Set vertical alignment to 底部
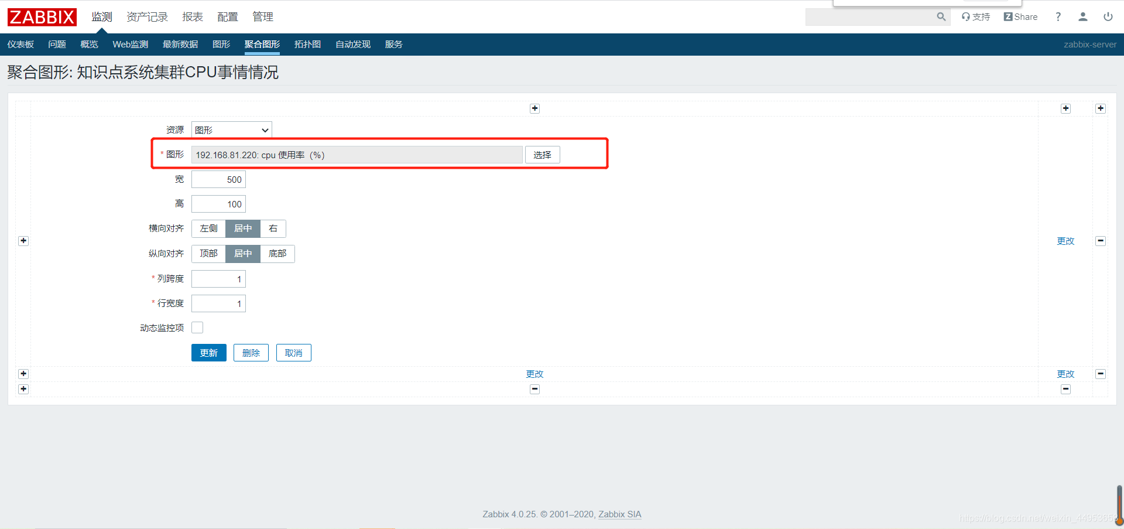Screen dimensions: 1124x529 pyautogui.click(x=277, y=254)
